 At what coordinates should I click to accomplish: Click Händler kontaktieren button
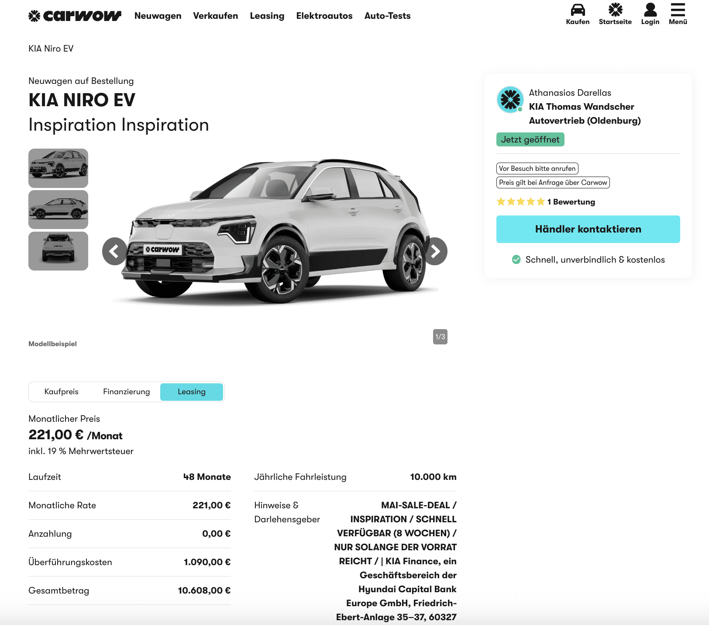[588, 229]
